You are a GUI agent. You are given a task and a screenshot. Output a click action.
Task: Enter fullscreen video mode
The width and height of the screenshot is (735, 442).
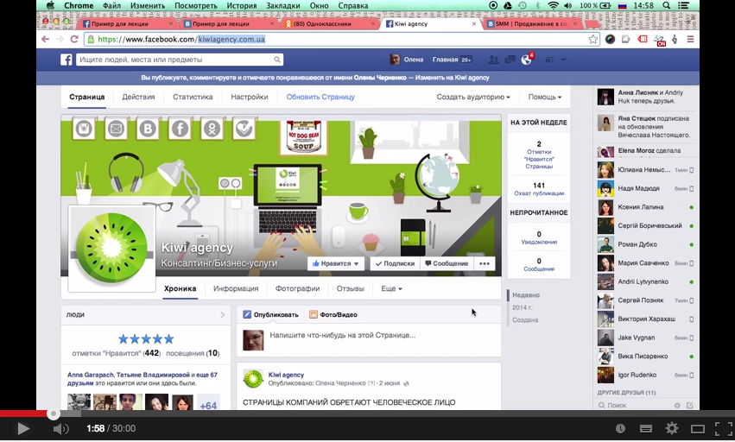point(723,428)
